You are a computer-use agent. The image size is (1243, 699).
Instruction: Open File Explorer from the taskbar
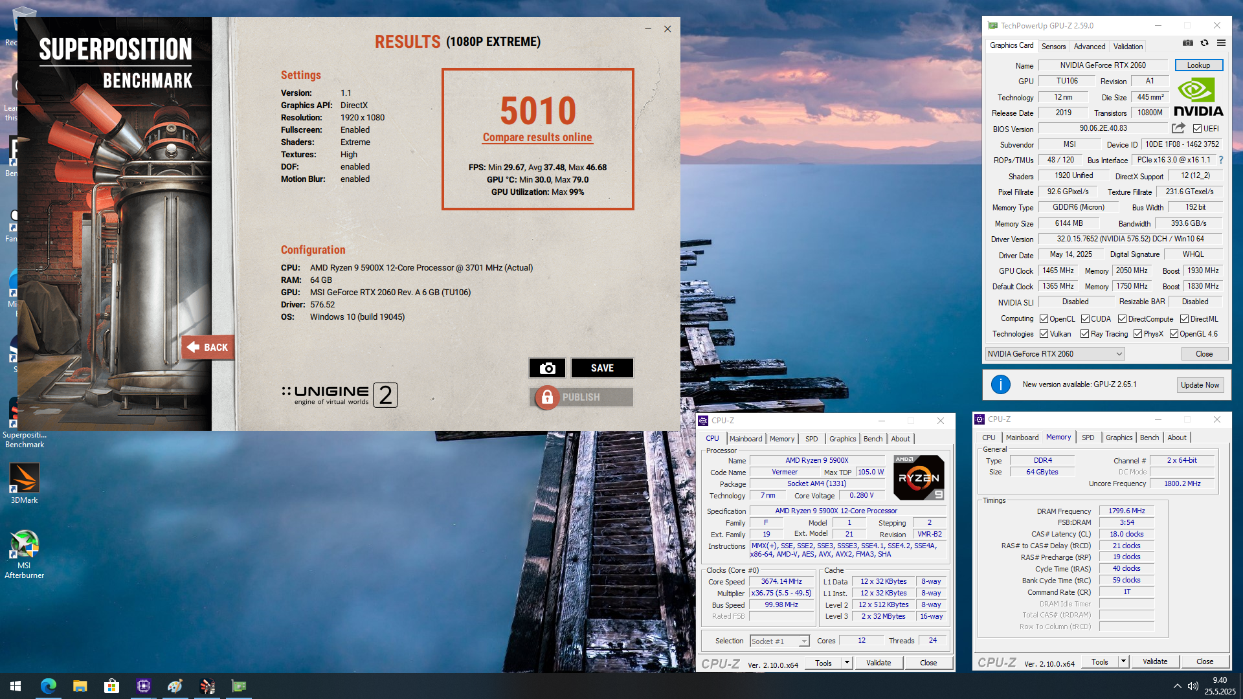tap(80, 686)
